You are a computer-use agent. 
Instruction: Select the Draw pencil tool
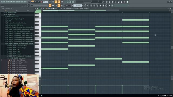[x=46, y=8]
